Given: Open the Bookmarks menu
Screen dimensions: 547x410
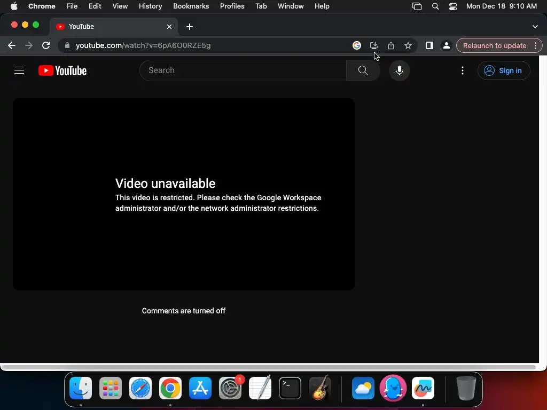Looking at the screenshot, I should (191, 6).
